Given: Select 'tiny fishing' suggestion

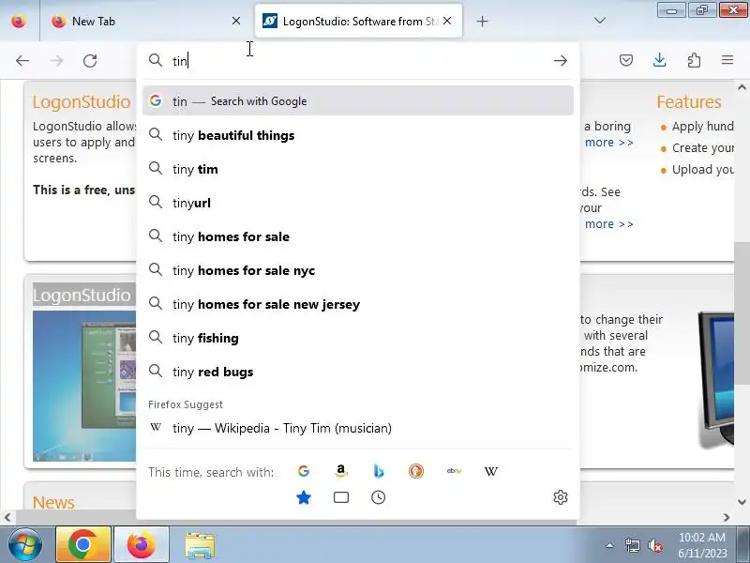Looking at the screenshot, I should [x=358, y=338].
